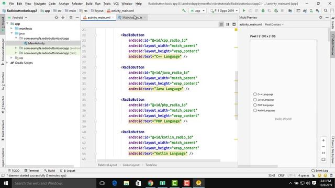Click the collapse all icon in Project panel

click(x=63, y=17)
